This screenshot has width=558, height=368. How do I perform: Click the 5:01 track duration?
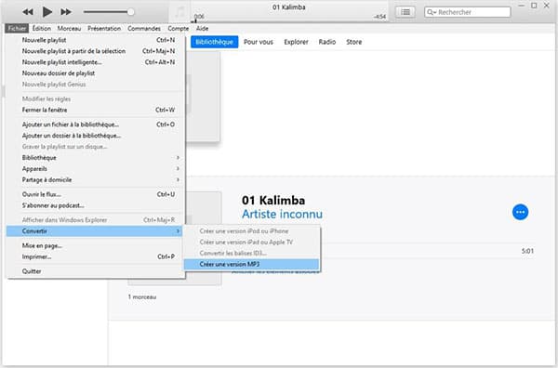coord(527,251)
